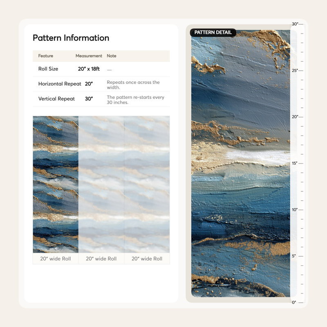
Task: Click the PATTERN DETAIL badge
Action: 213,32
